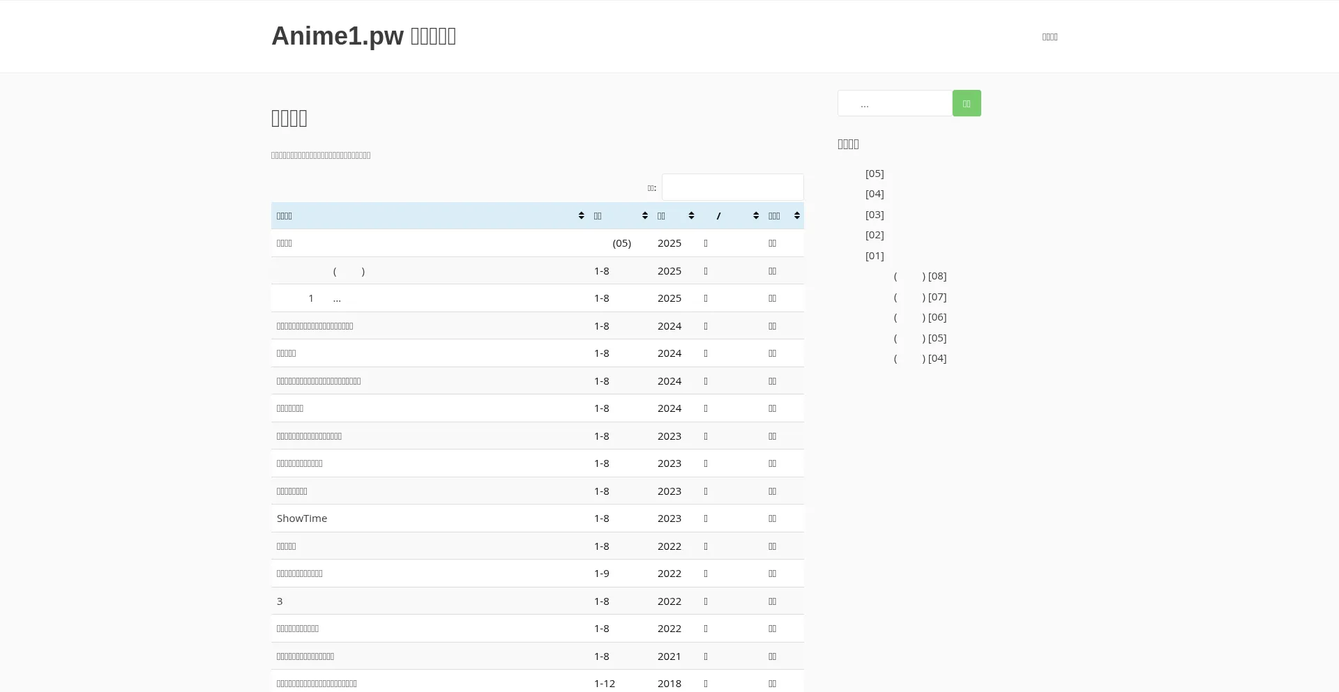Click the sort arrows on the "/" season column

[x=755, y=216]
